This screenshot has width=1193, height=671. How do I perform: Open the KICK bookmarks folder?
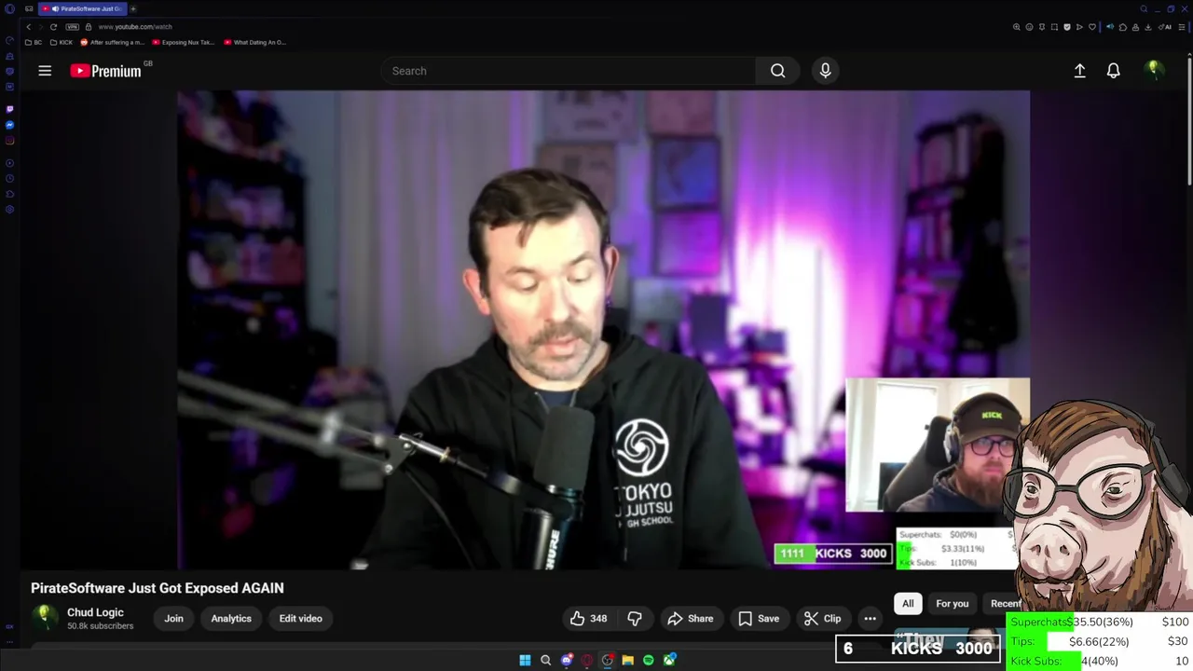62,42
